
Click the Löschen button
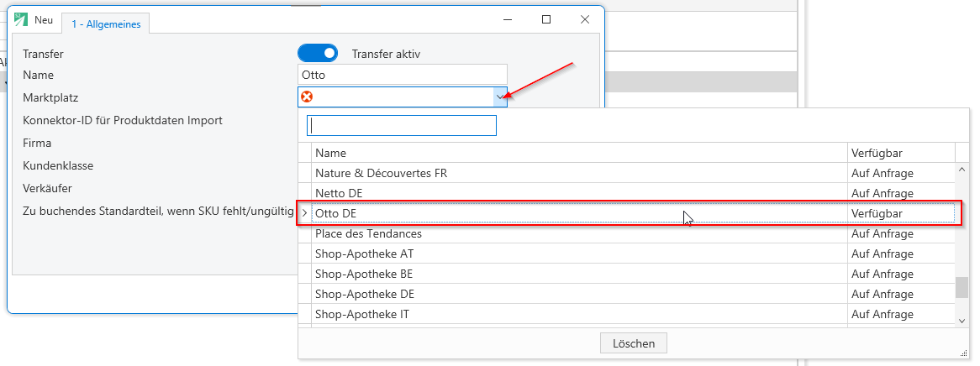(634, 343)
